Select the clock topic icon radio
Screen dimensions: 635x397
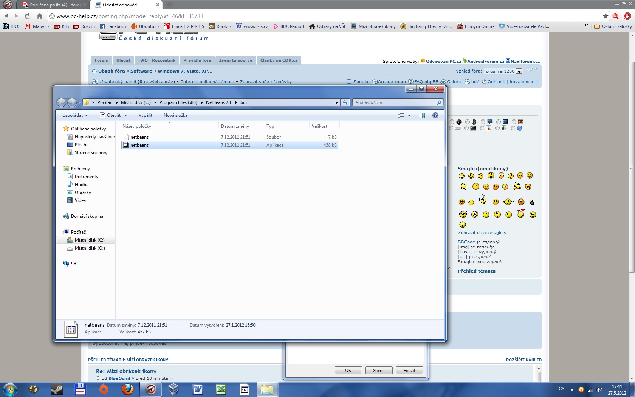point(452,122)
